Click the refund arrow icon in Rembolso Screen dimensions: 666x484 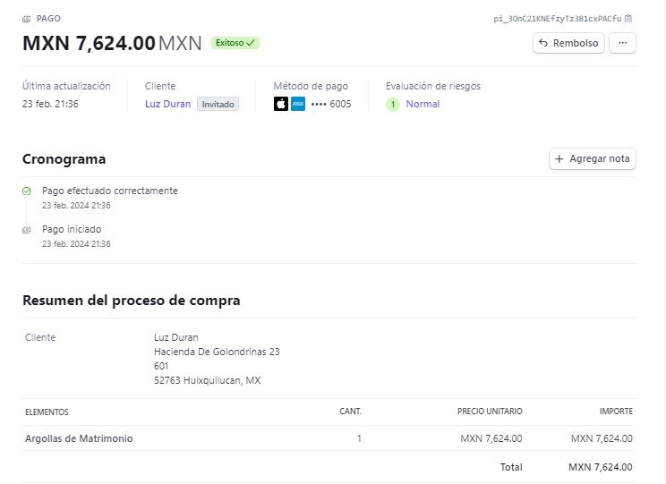click(542, 42)
